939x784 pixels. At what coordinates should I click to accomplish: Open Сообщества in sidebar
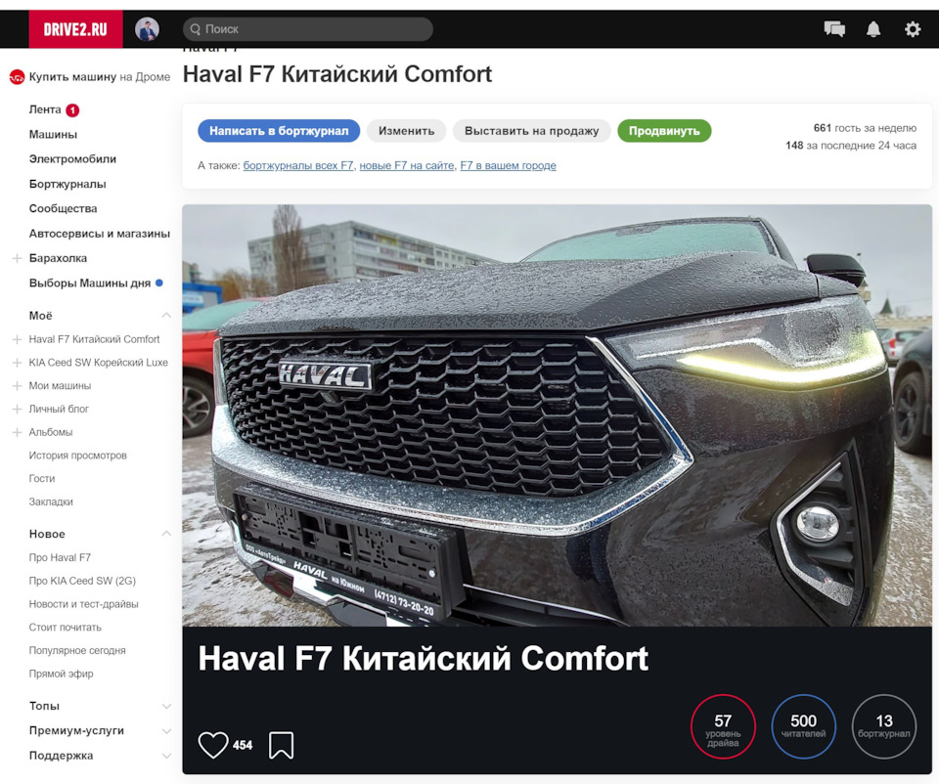coord(63,209)
